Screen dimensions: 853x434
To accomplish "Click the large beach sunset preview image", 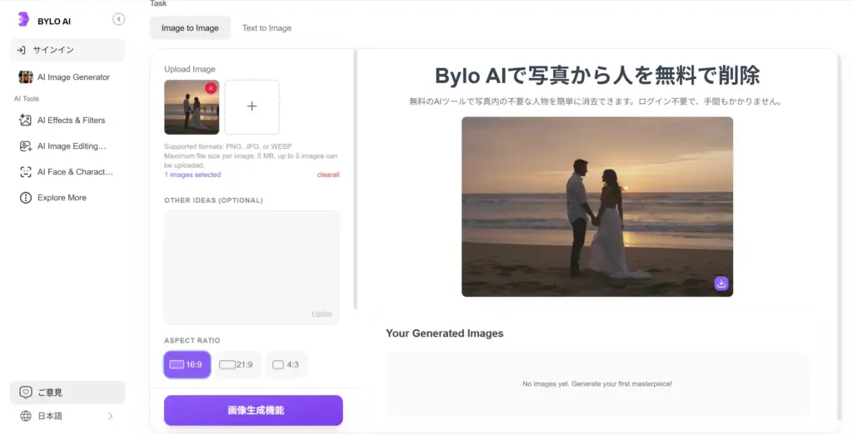I will pyautogui.click(x=597, y=206).
